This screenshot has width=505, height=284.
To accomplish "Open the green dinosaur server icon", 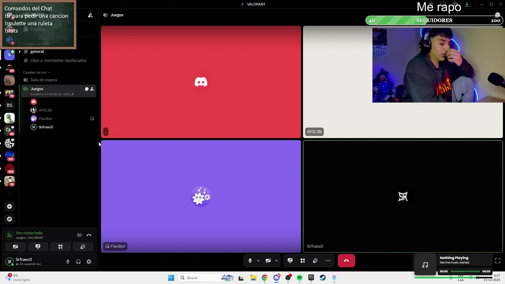I will point(9,118).
